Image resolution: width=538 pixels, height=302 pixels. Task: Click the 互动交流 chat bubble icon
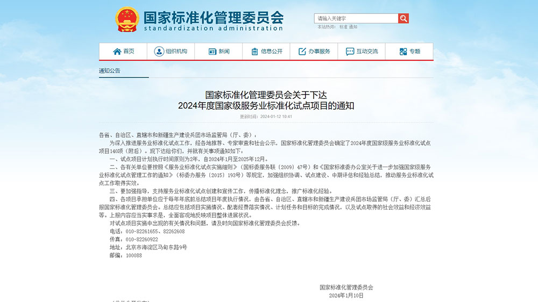[x=350, y=52]
